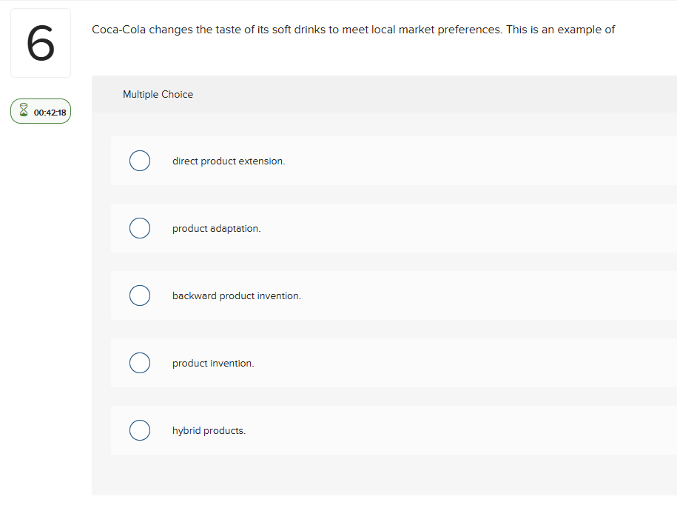The height and width of the screenshot is (508, 677).
Task: Click the question number 6 badge
Action: pos(40,42)
